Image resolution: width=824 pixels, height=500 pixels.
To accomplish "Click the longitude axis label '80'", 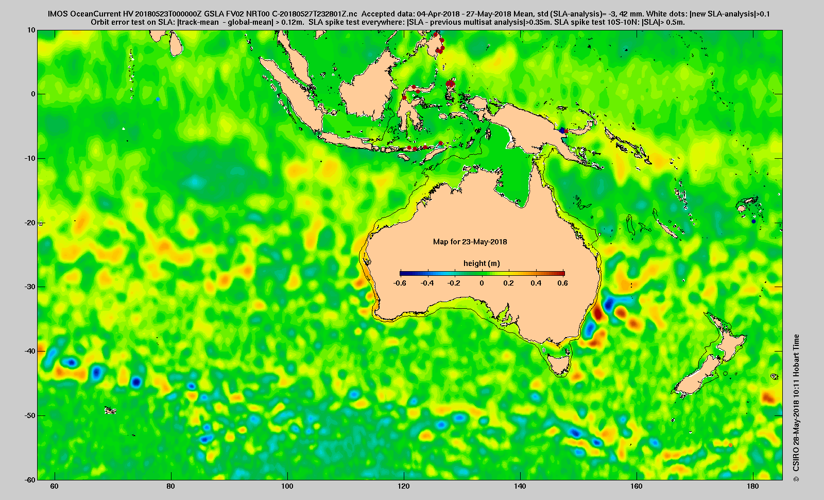I will coord(171,487).
